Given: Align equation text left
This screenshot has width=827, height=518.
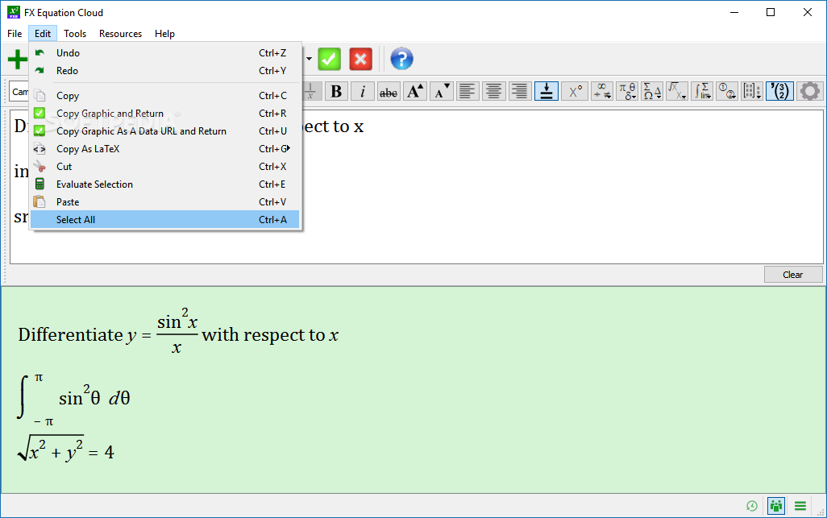Looking at the screenshot, I should (x=468, y=91).
